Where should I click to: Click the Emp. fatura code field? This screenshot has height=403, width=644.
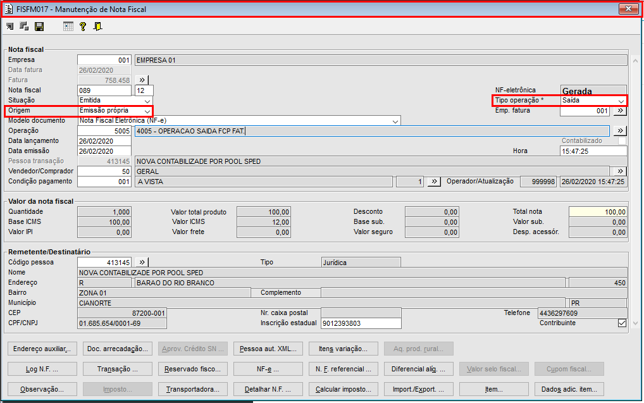point(585,111)
